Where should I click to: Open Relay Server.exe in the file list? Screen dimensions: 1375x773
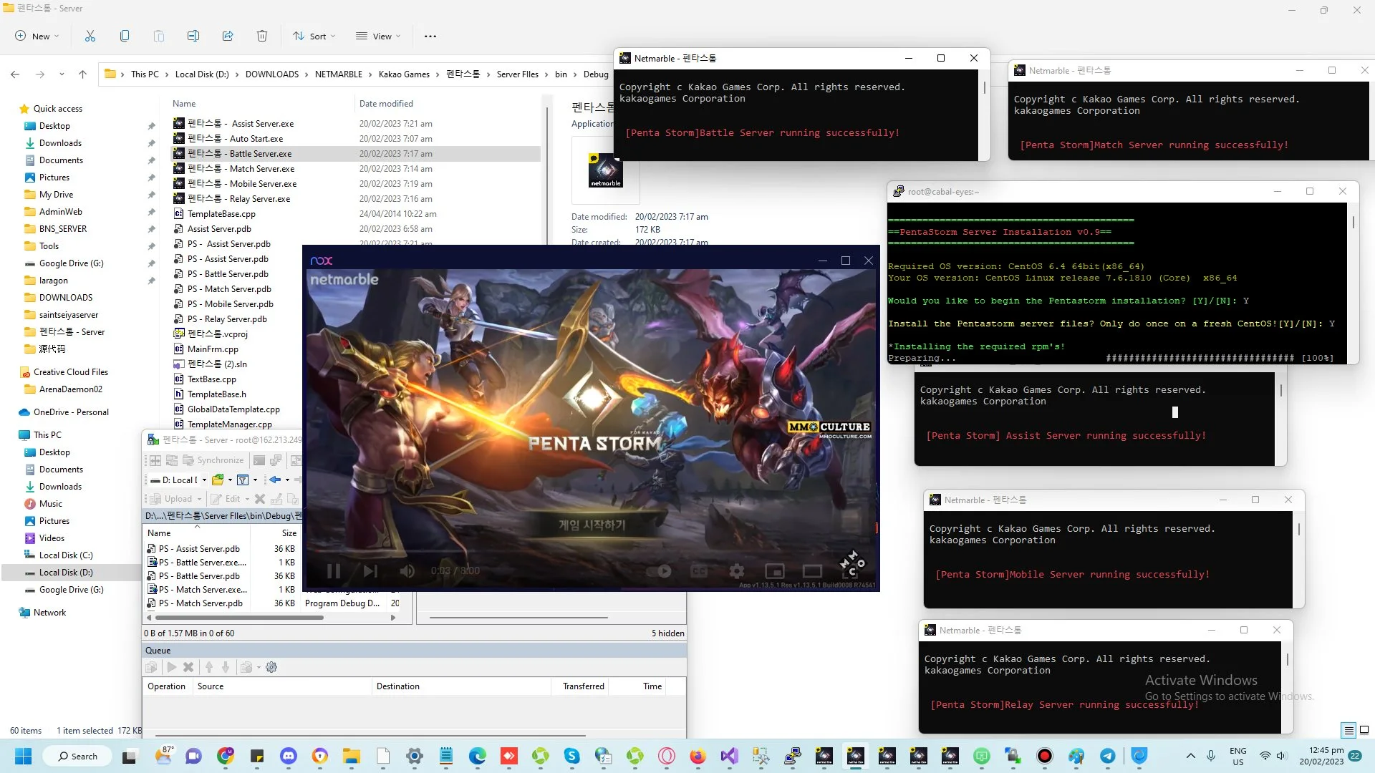239,199
